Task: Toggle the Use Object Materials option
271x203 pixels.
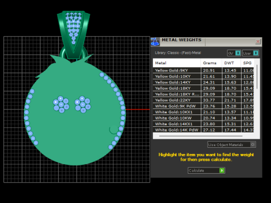Action: click(231, 144)
